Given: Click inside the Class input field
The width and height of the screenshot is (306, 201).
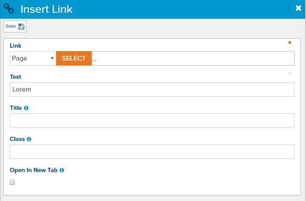Looking at the screenshot, I should click(152, 152).
